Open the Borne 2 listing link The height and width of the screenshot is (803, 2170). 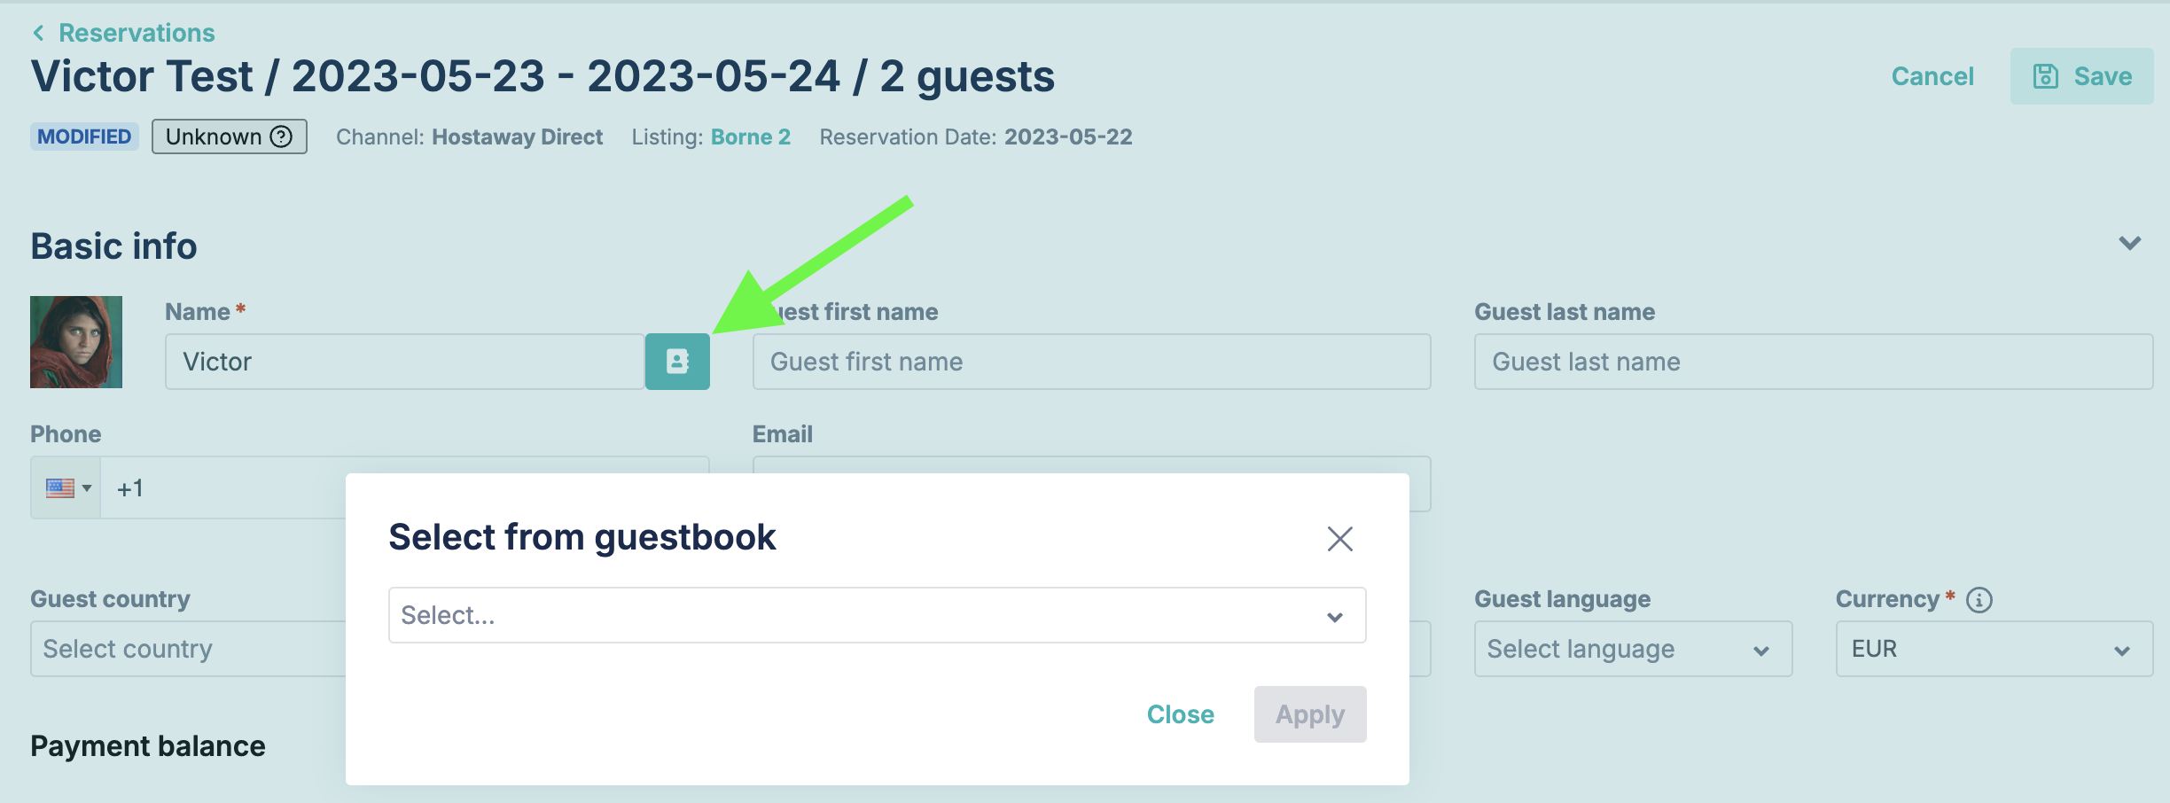(x=750, y=136)
